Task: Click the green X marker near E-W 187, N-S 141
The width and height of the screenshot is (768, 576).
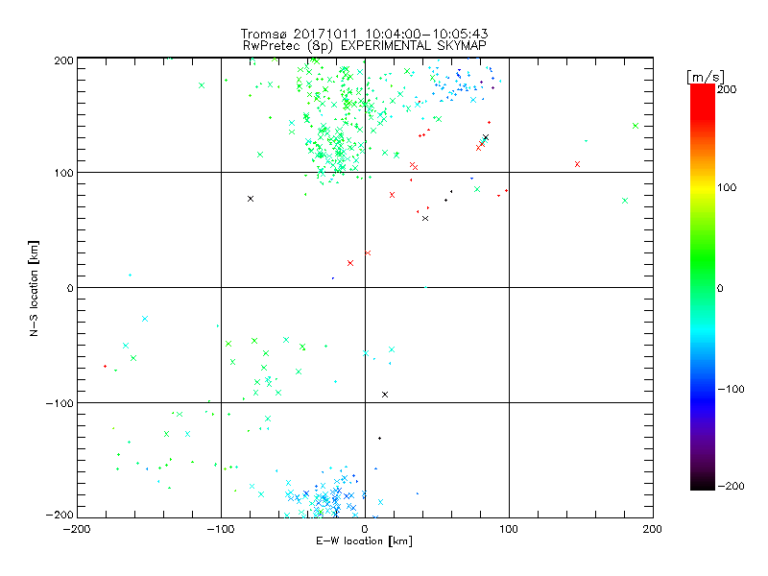Action: click(x=636, y=126)
